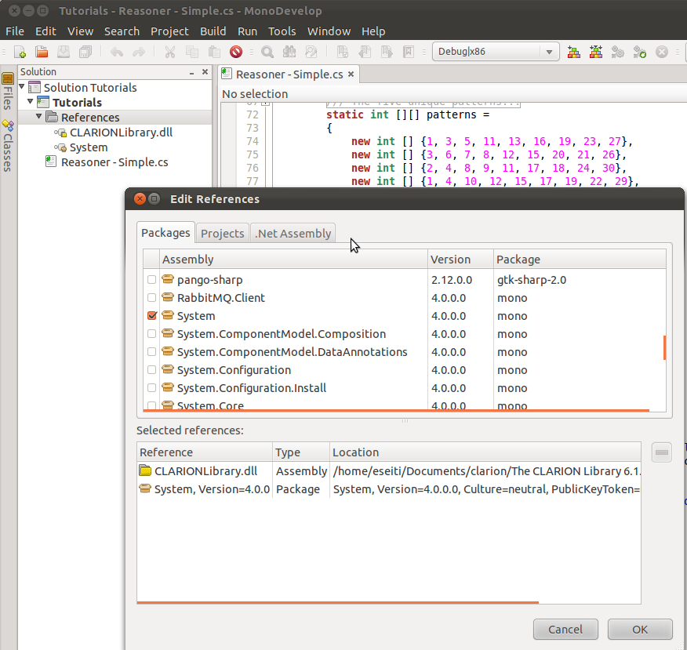Open the Build menu
Viewport: 687px width, 650px height.
click(x=213, y=31)
